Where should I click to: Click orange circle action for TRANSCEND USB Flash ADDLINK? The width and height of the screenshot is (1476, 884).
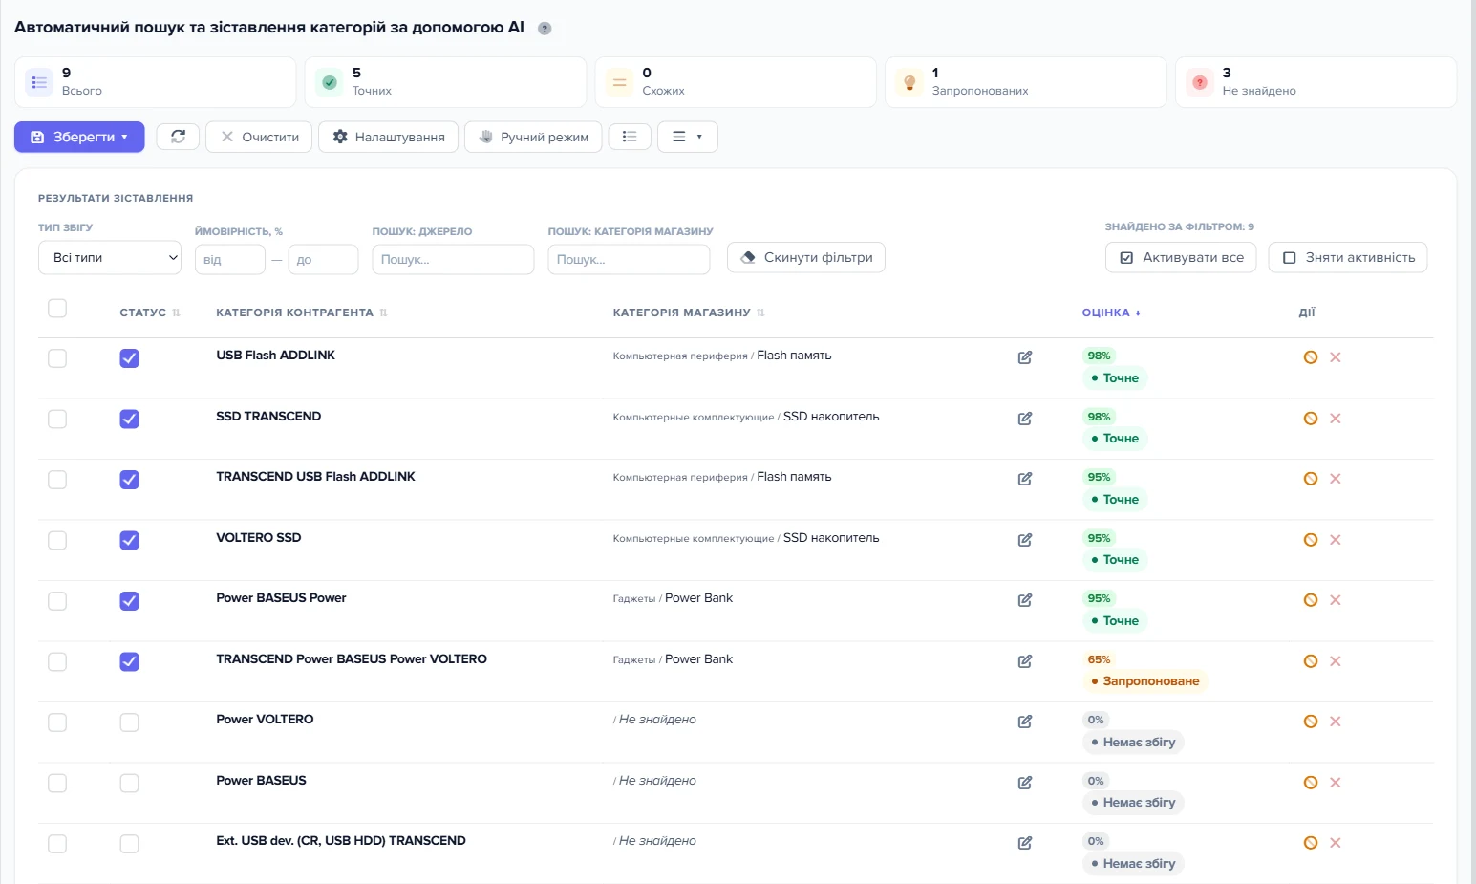coord(1311,479)
